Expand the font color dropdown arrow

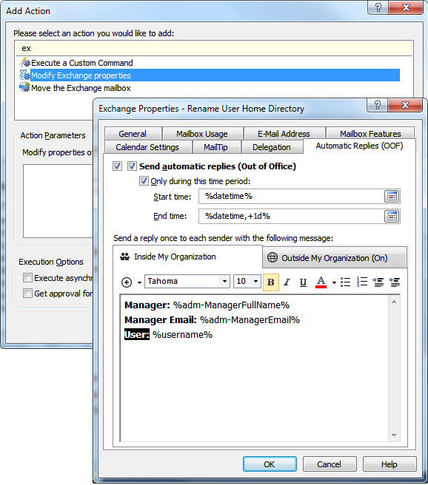[334, 282]
